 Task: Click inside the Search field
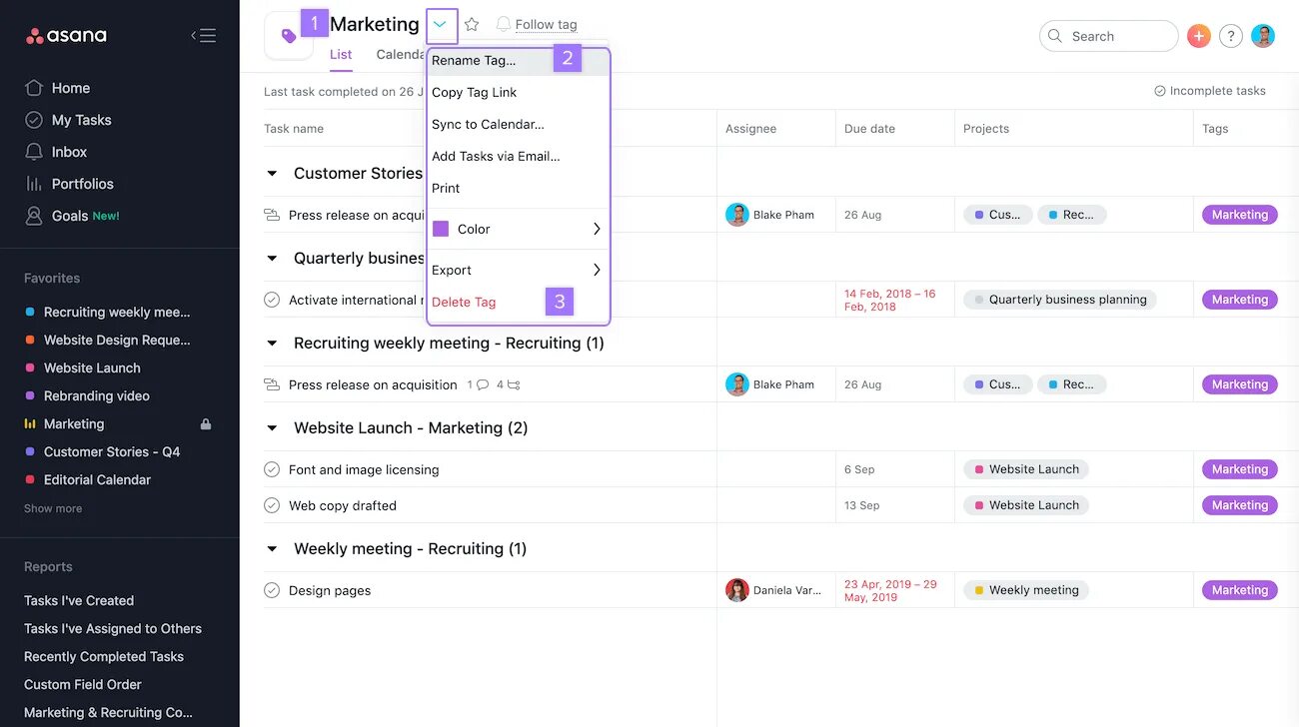point(1109,35)
